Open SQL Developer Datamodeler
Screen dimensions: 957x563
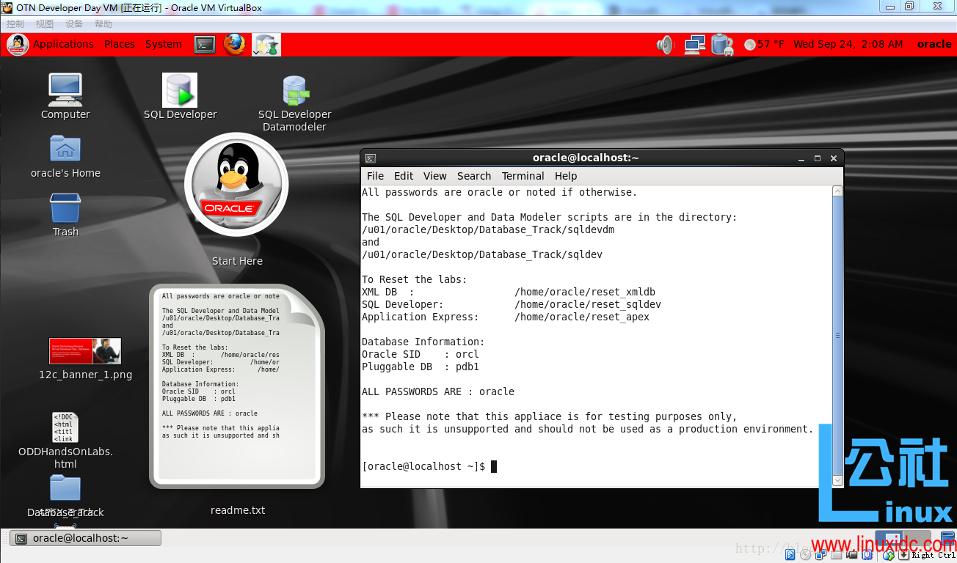tap(294, 89)
